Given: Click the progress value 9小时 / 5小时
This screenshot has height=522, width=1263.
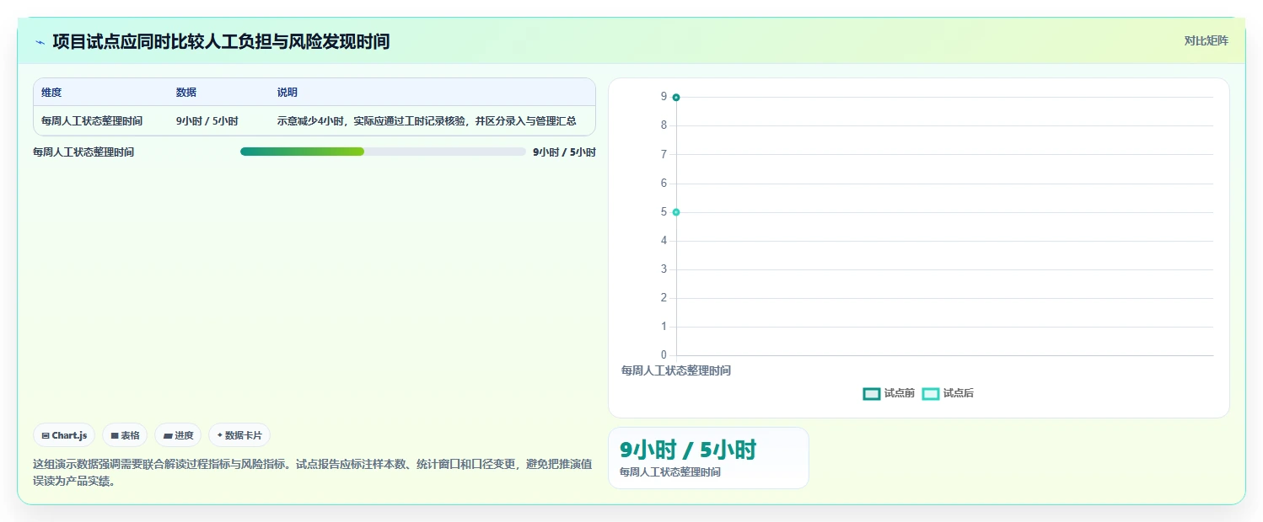Looking at the screenshot, I should [564, 152].
